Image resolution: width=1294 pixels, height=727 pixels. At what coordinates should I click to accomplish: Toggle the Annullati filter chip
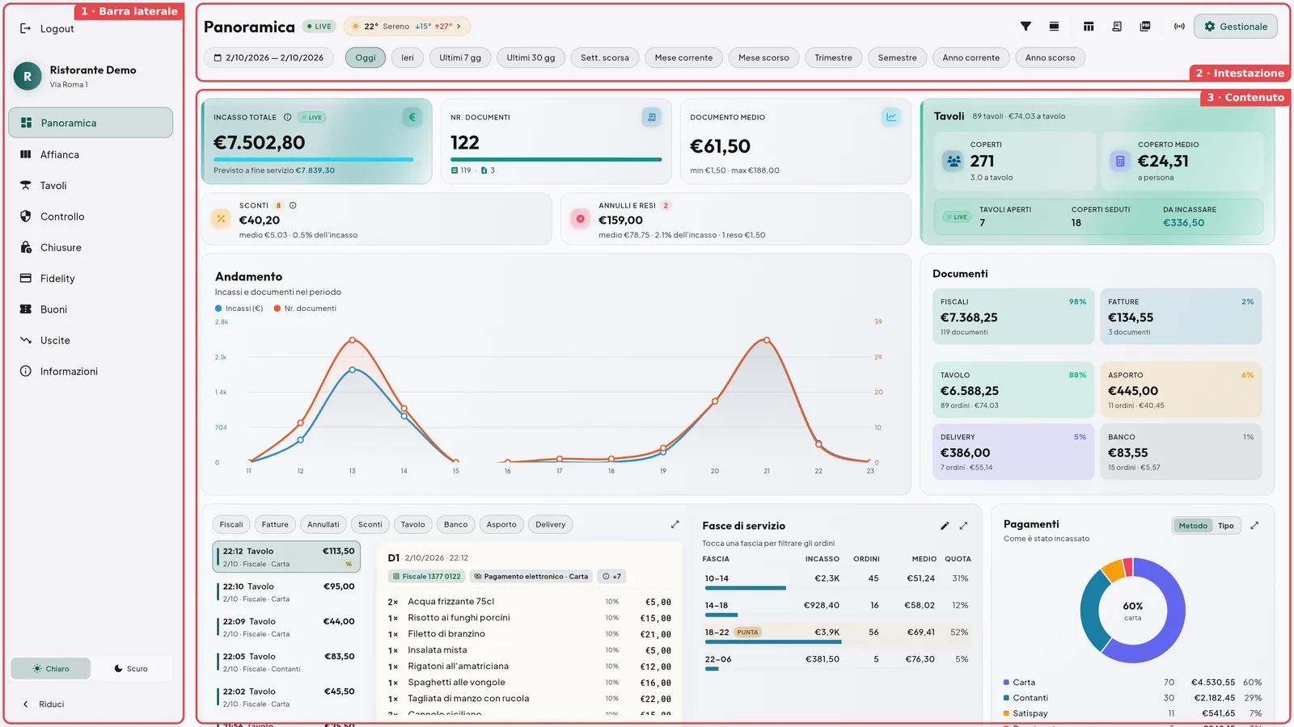323,524
